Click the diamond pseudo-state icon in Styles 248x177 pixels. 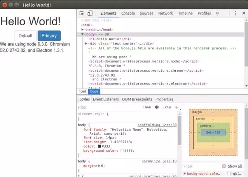(157, 107)
